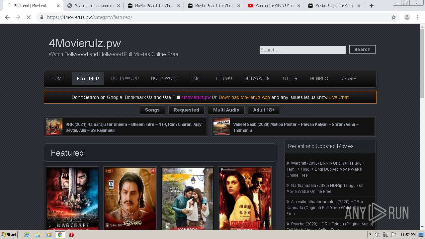425x239 pixels.
Task: Close the Psytel embed source tab
Action: (x=118, y=6)
